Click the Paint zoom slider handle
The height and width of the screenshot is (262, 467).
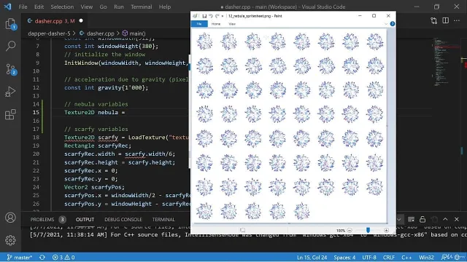368,230
